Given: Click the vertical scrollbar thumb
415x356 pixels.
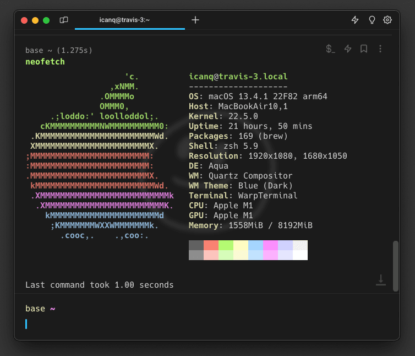Looking at the screenshot, I should click(x=395, y=266).
